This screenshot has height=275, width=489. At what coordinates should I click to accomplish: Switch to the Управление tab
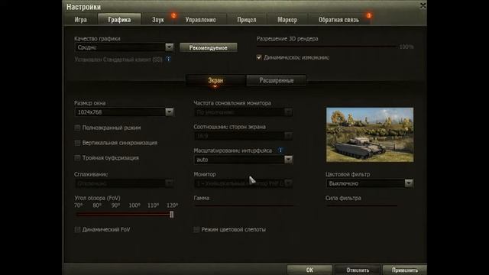200,20
